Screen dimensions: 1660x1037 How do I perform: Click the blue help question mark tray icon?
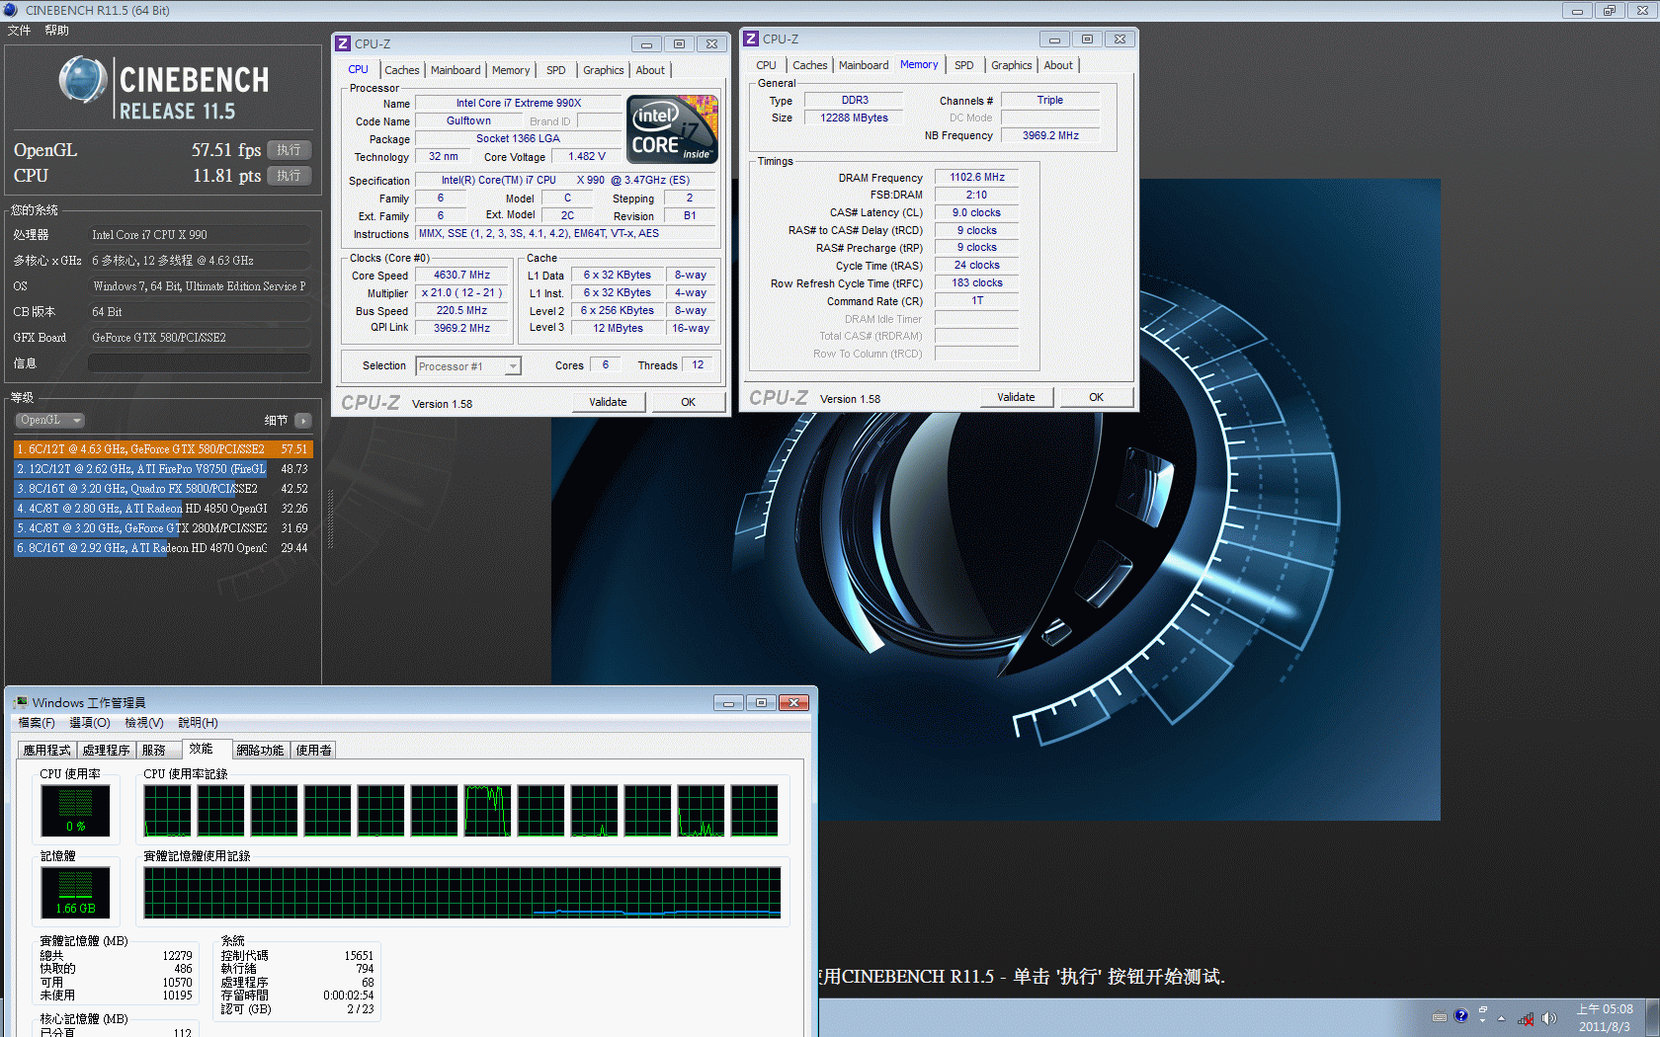(1461, 1015)
